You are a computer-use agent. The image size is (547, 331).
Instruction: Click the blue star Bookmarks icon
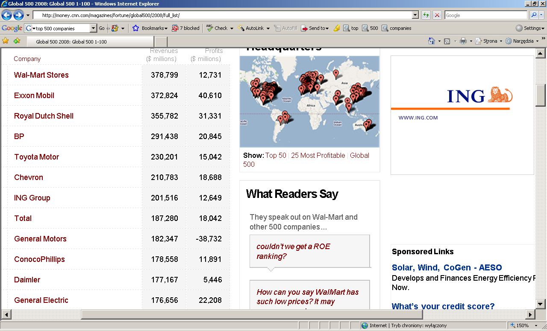point(136,28)
